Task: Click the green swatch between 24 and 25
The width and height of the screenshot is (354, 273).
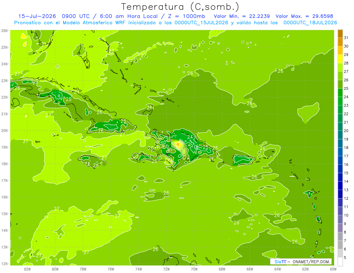Action: tap(340, 92)
